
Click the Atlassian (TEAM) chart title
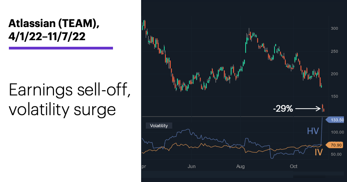click(x=54, y=23)
